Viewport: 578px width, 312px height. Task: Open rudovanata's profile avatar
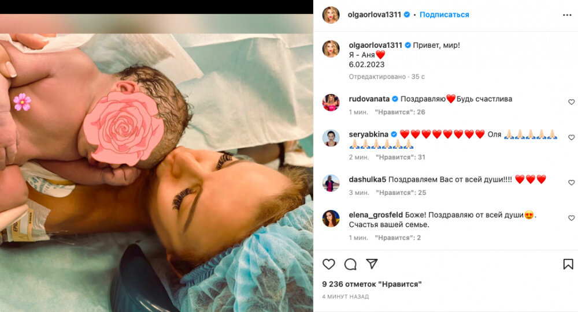[x=331, y=103]
